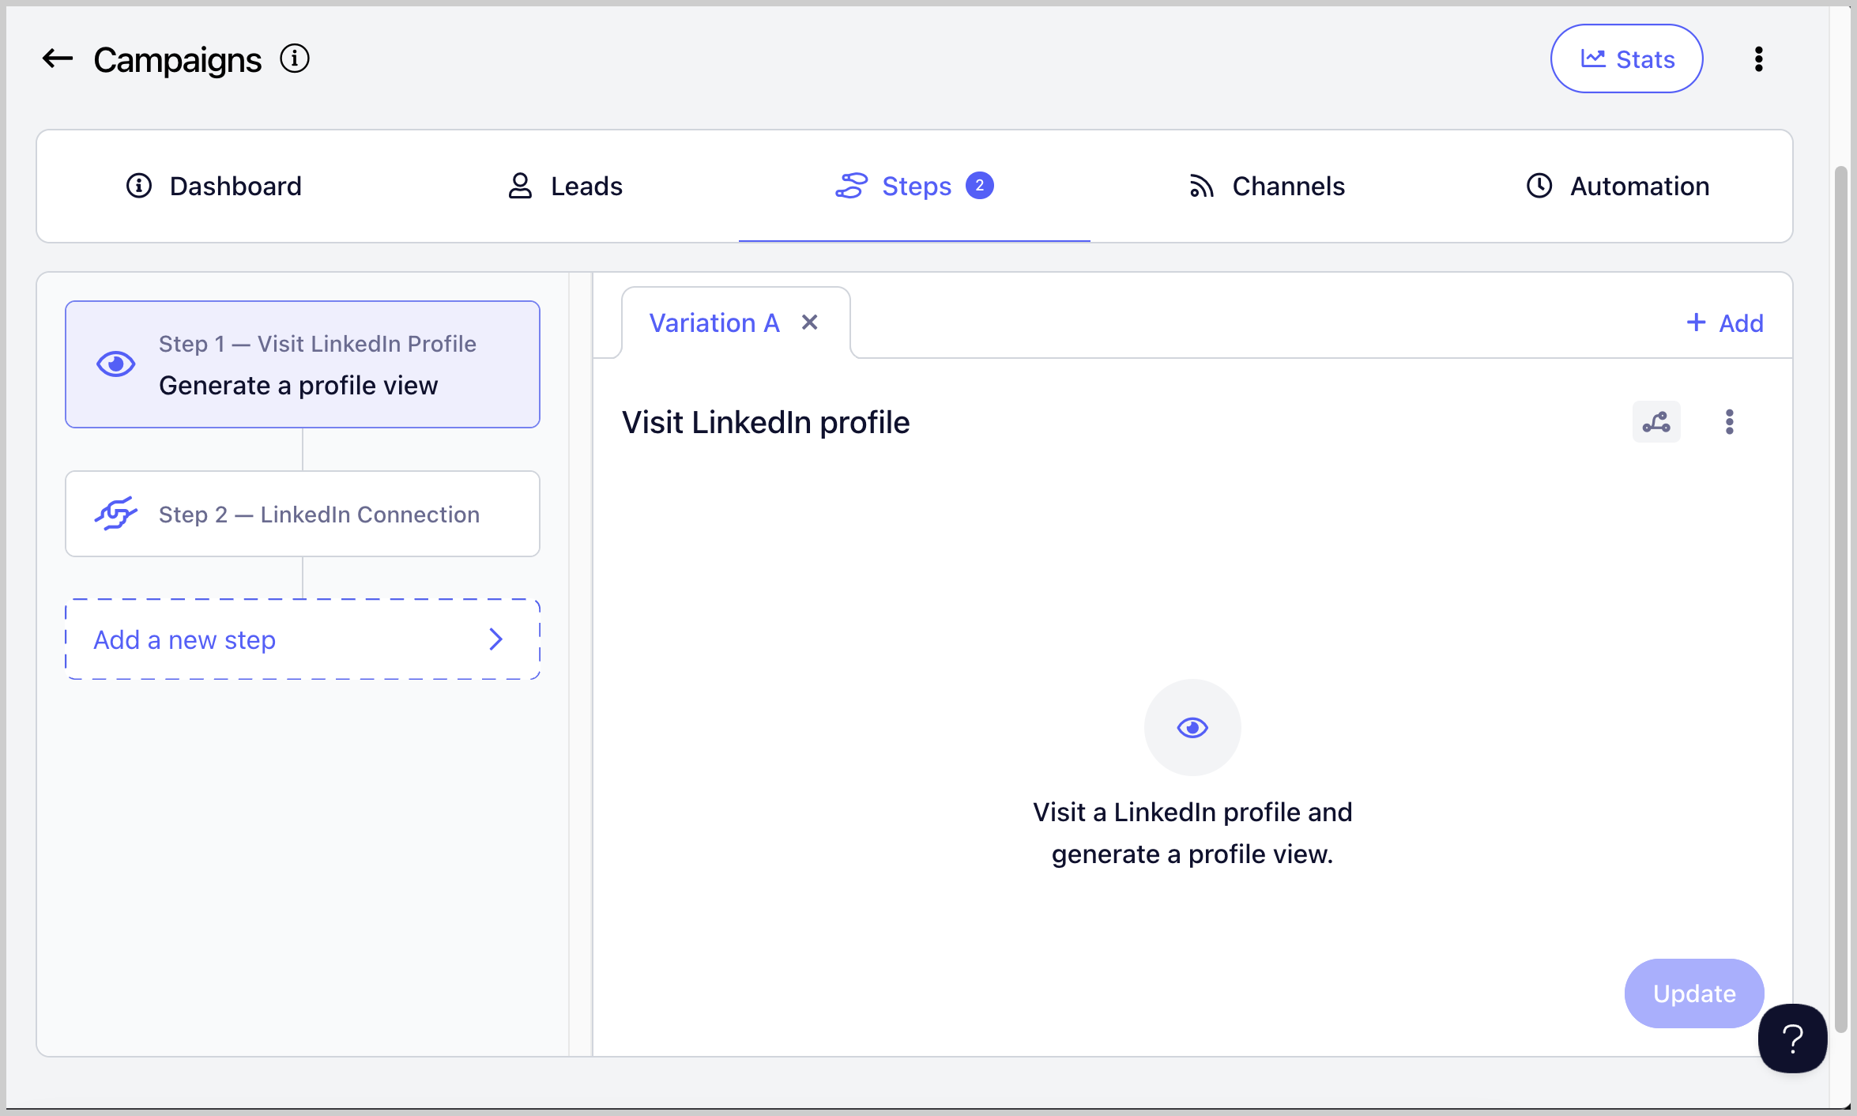Click the eye icon on Step 1
The image size is (1857, 1116).
pos(115,364)
